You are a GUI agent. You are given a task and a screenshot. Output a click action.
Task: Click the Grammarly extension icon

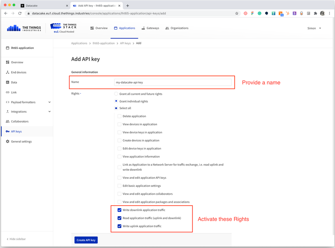pos(259,13)
